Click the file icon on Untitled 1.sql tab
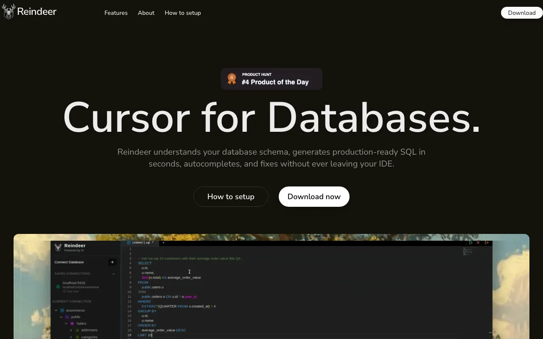 pyautogui.click(x=129, y=243)
